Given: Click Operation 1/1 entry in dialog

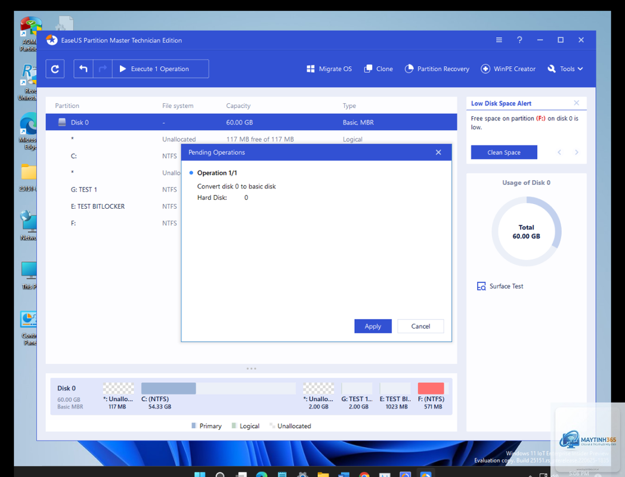Looking at the screenshot, I should (x=217, y=172).
